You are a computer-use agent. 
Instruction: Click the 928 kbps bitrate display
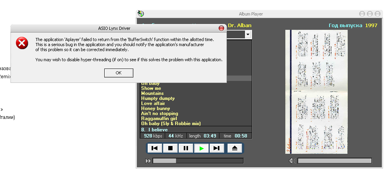pyautogui.click(x=153, y=136)
